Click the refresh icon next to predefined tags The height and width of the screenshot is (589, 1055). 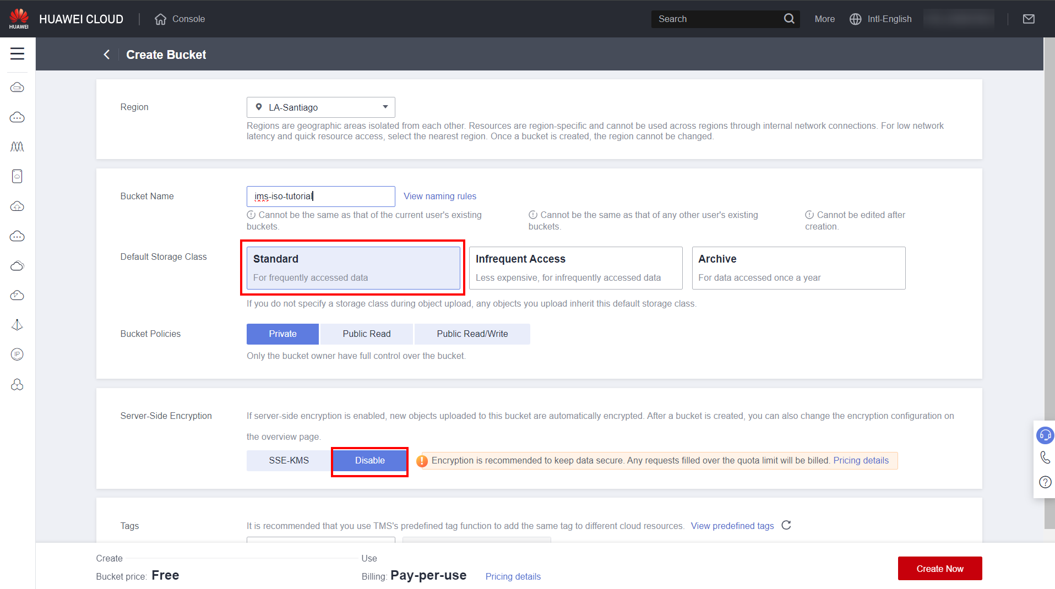(786, 525)
